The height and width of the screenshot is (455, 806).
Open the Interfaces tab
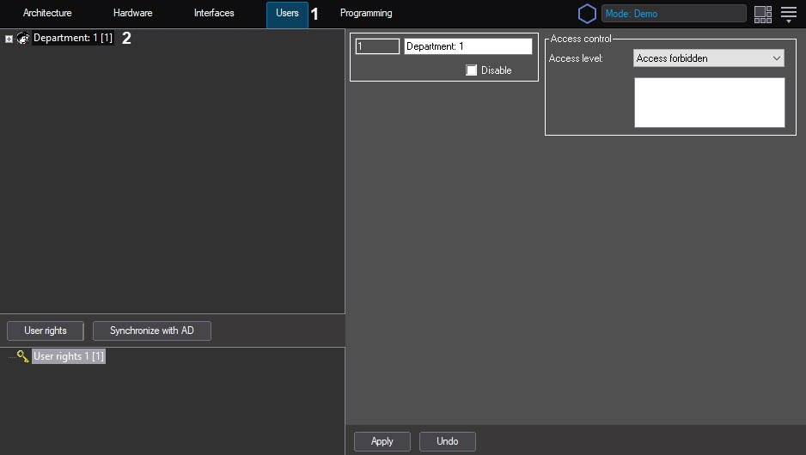(214, 13)
